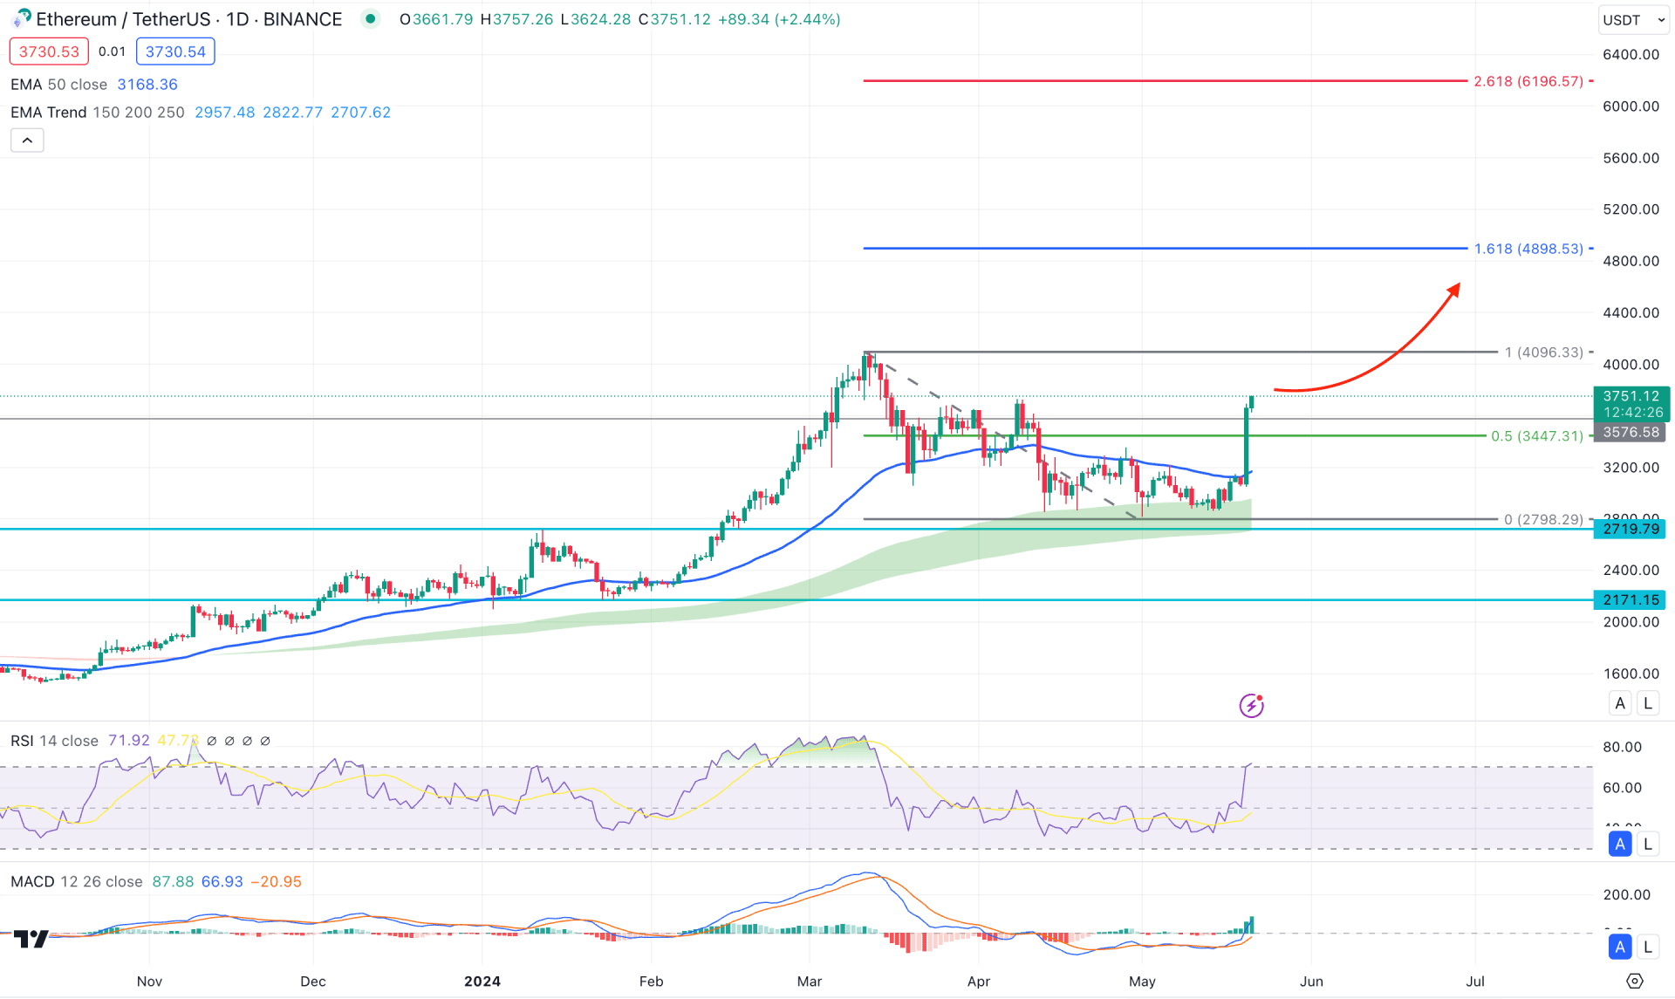Click the May label on time axis

(x=1142, y=982)
